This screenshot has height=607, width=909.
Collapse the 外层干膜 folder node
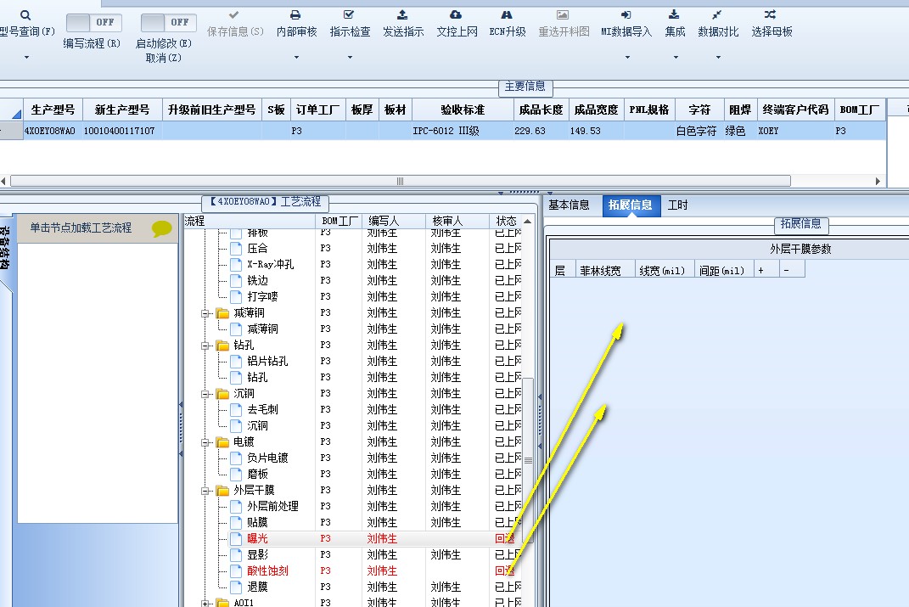[205, 491]
